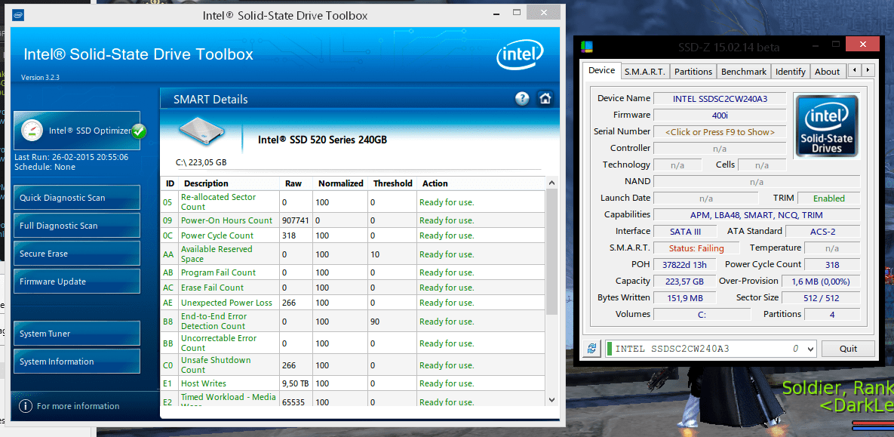Click Interface value SATA III

[x=685, y=232]
